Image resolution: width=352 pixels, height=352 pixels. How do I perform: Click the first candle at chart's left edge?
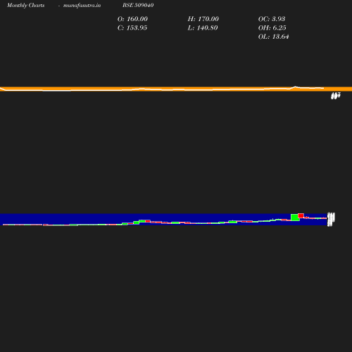click(x=6, y=225)
